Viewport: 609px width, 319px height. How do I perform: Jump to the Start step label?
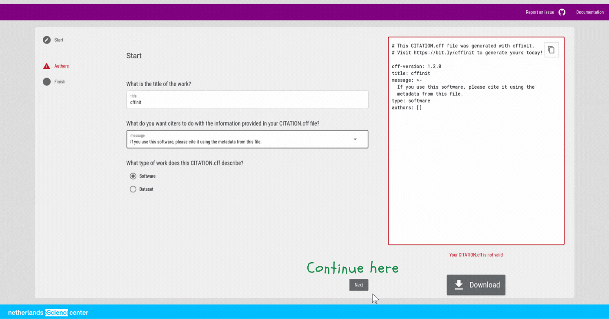point(59,40)
